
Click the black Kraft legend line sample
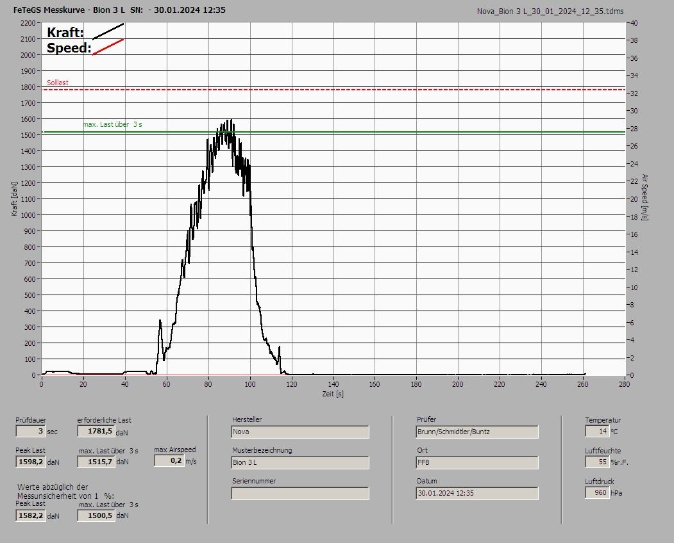108,31
